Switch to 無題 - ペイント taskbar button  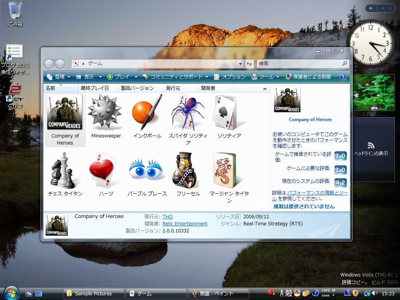(219, 294)
